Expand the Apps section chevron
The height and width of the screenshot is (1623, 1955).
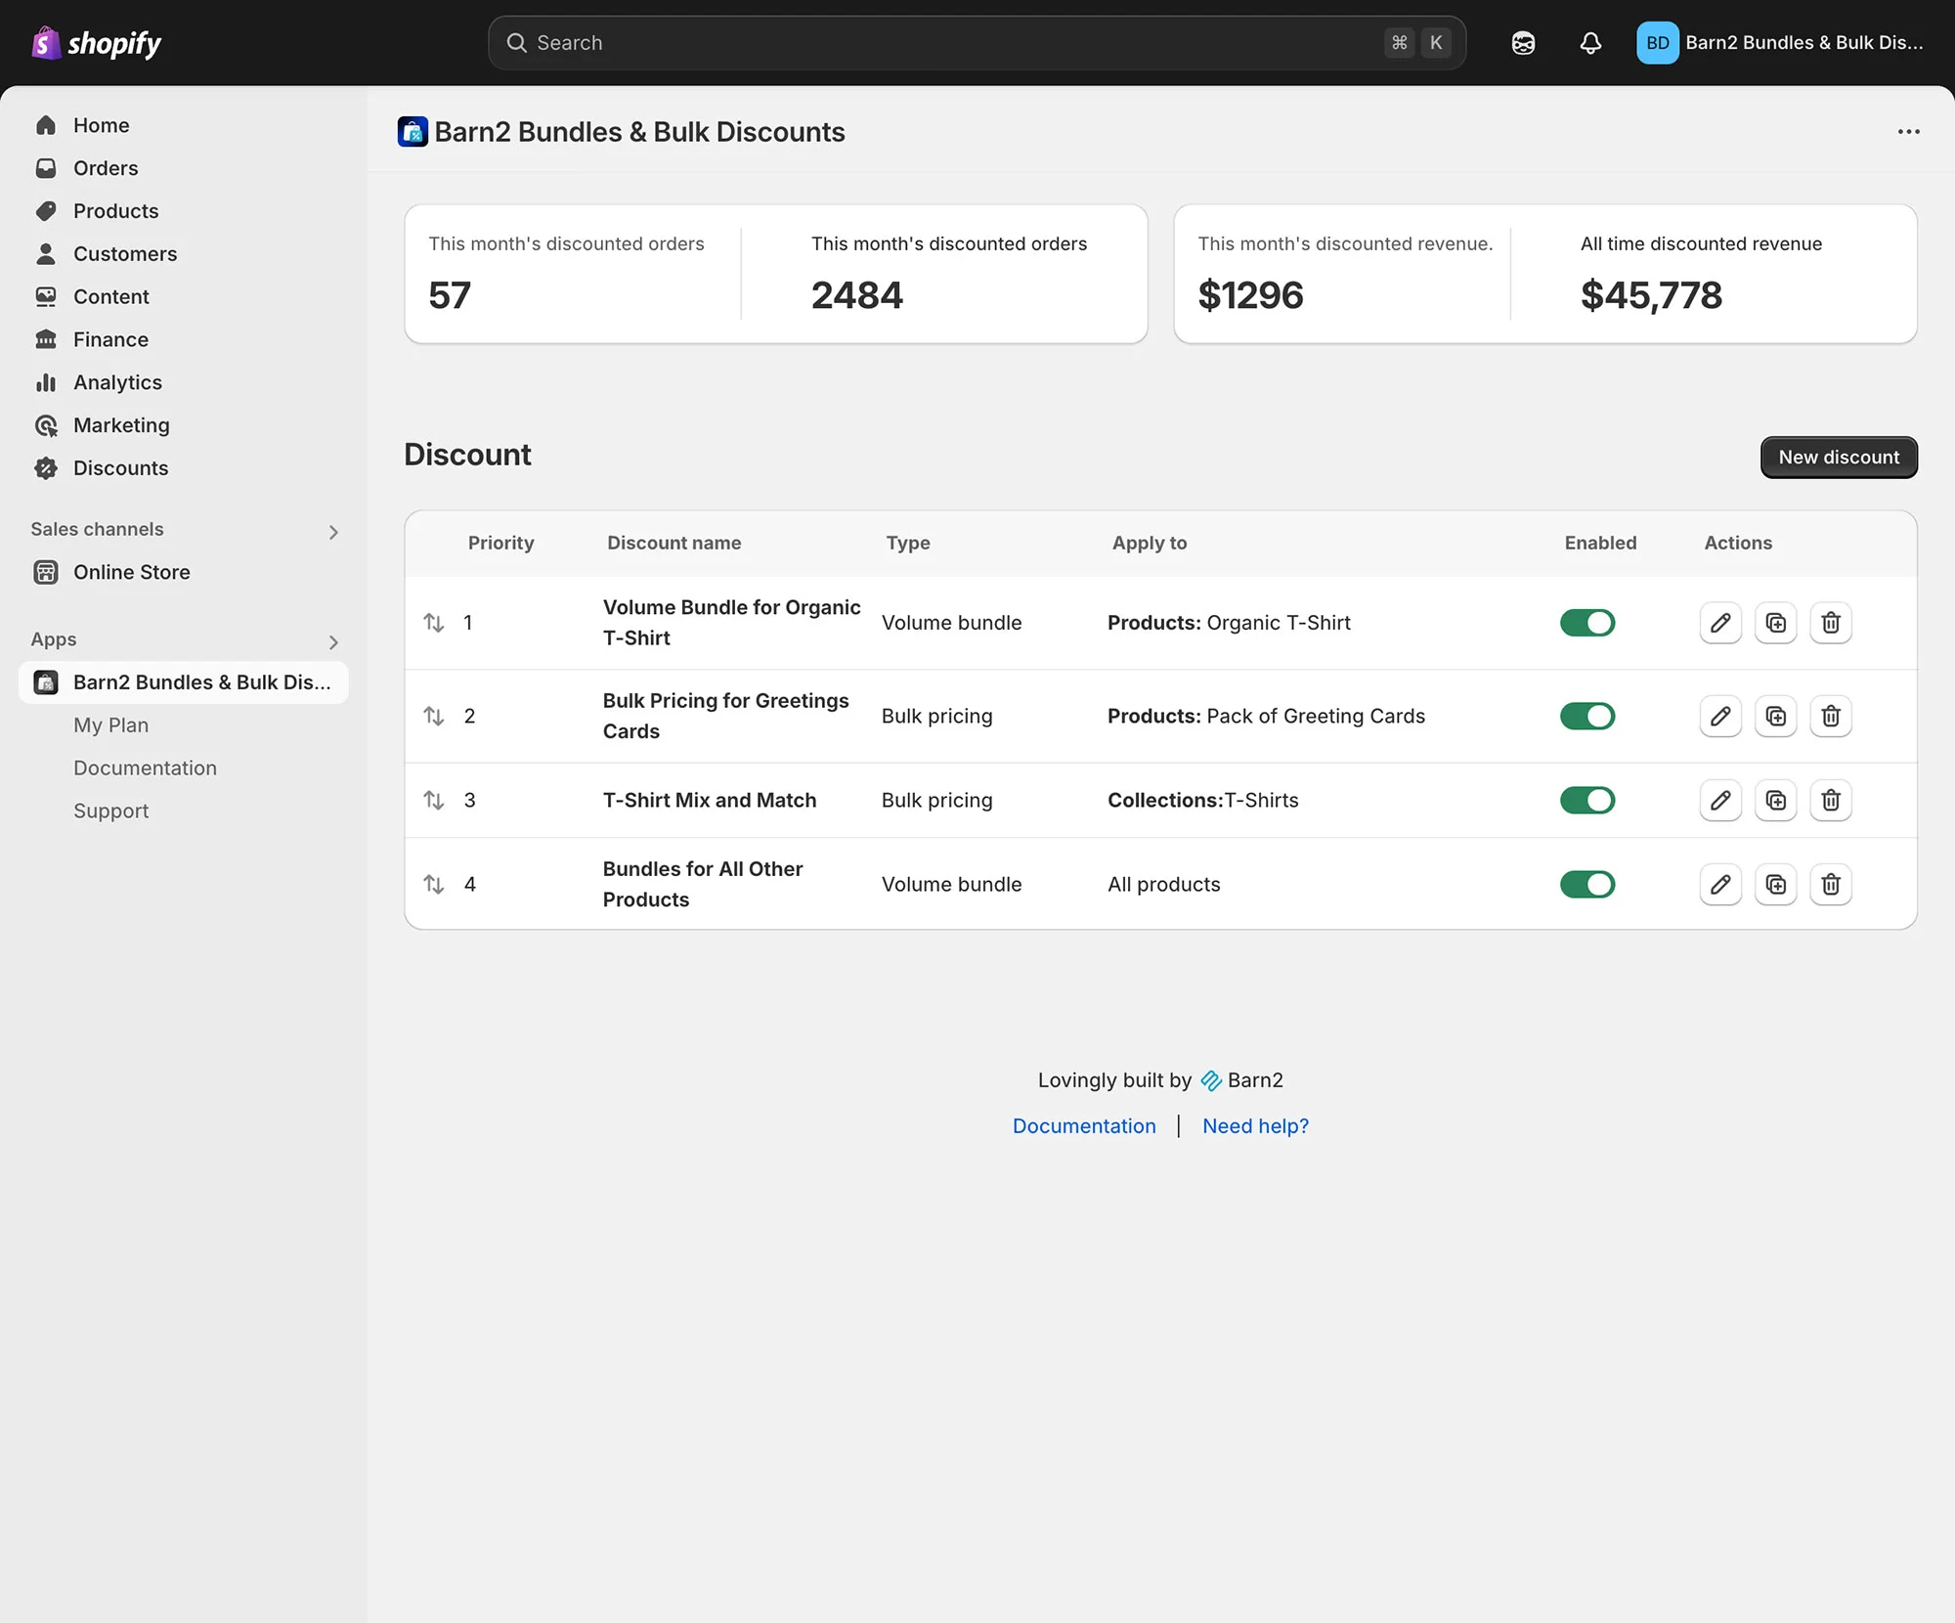click(333, 642)
